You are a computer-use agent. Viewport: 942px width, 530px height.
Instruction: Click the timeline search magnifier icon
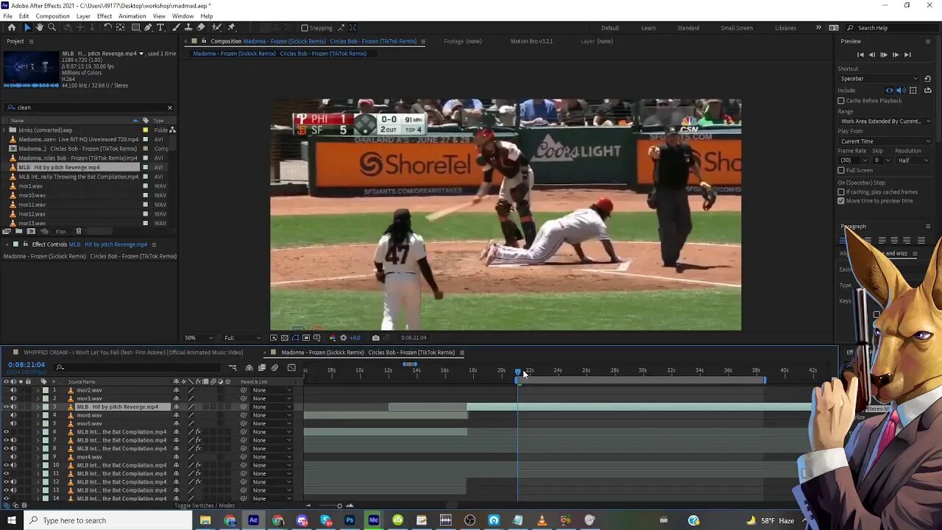(x=60, y=367)
